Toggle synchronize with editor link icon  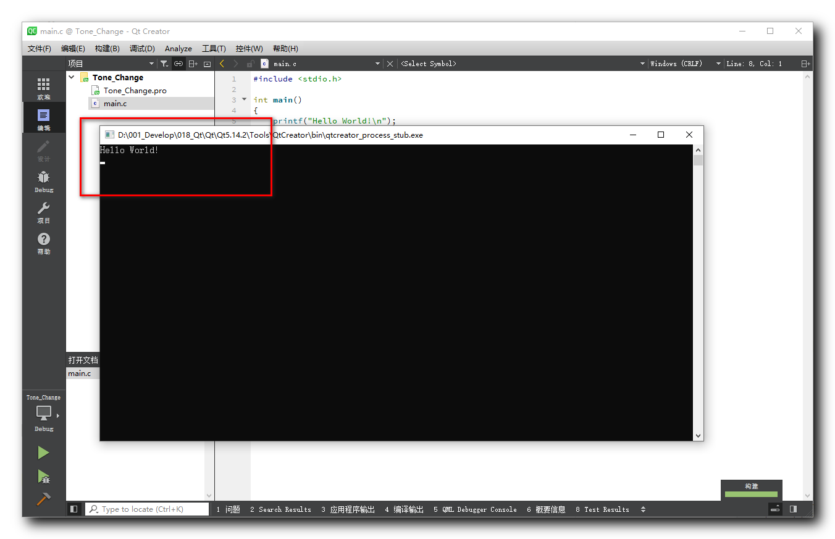[178, 64]
